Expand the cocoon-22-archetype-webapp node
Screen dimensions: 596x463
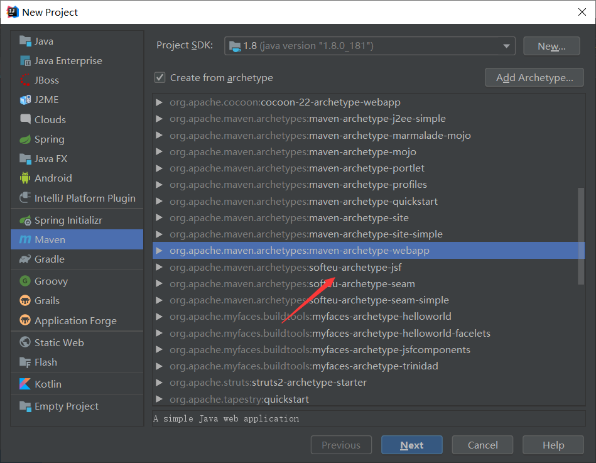pyautogui.click(x=160, y=102)
